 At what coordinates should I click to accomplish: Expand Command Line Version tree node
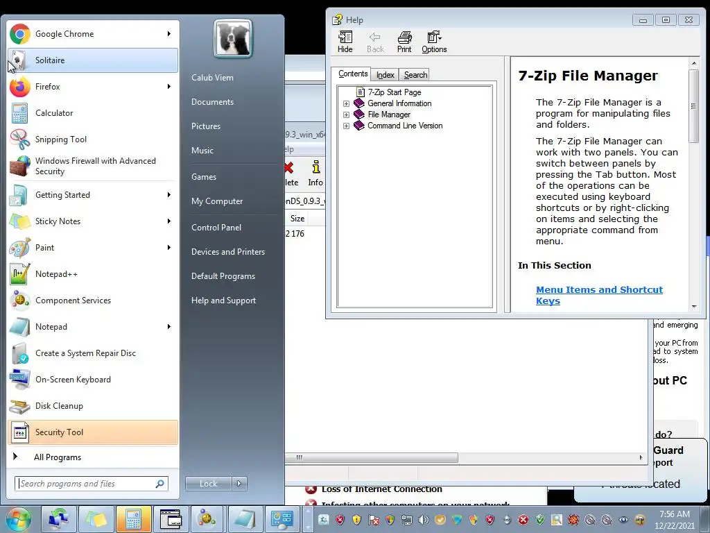[x=347, y=126]
